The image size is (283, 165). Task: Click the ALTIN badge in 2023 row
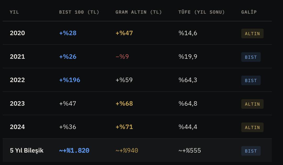(252, 104)
